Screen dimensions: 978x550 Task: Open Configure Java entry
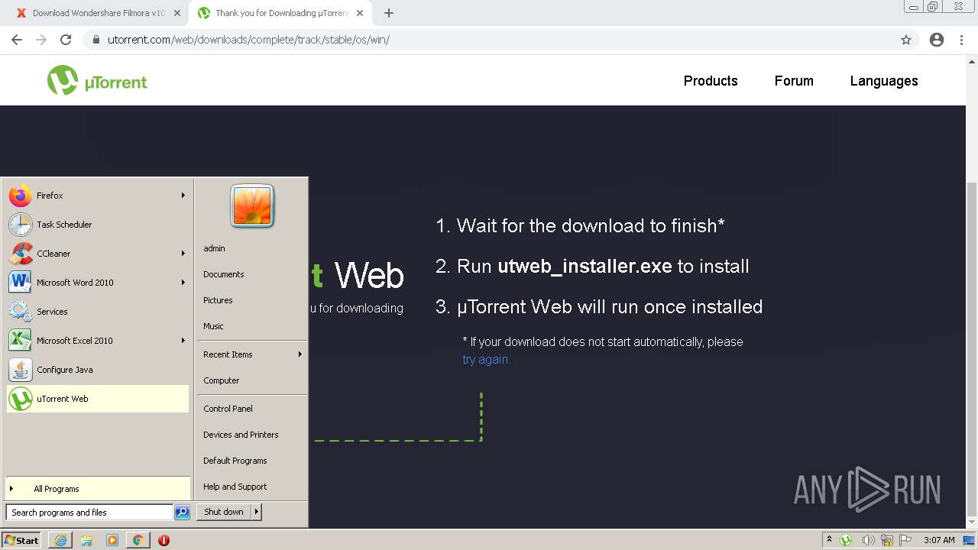pyautogui.click(x=97, y=370)
